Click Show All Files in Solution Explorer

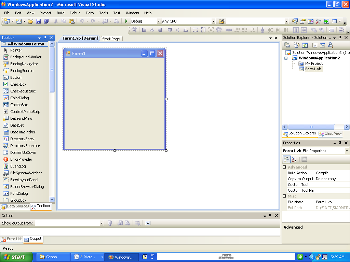(297, 45)
